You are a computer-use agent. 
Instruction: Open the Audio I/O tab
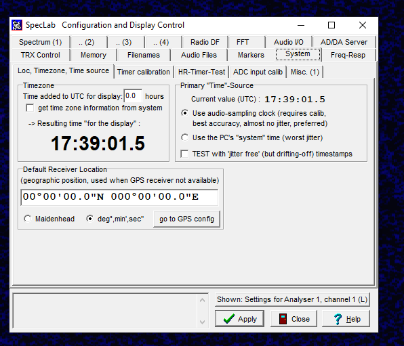289,42
